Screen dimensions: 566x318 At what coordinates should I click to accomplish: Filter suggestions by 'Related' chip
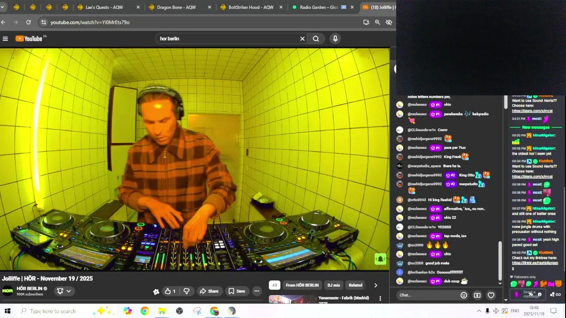coord(356,285)
